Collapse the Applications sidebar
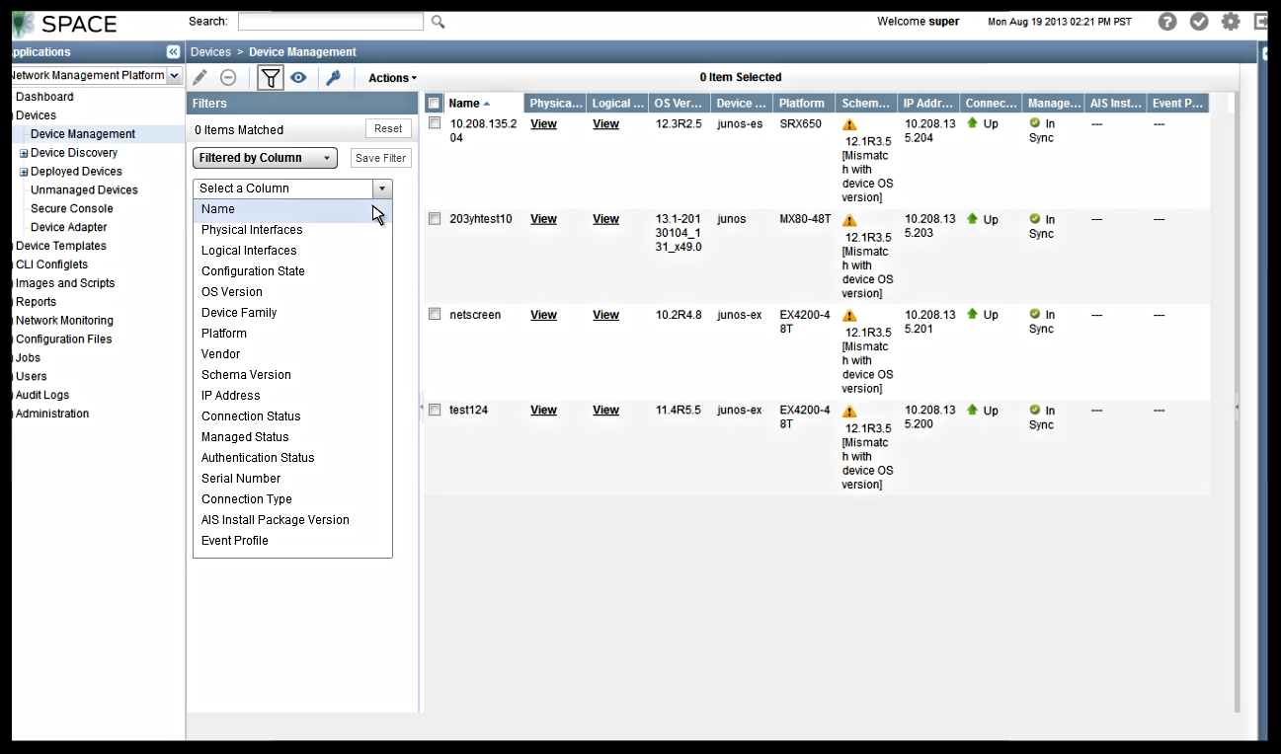The height and width of the screenshot is (754, 1281). pyautogui.click(x=173, y=51)
